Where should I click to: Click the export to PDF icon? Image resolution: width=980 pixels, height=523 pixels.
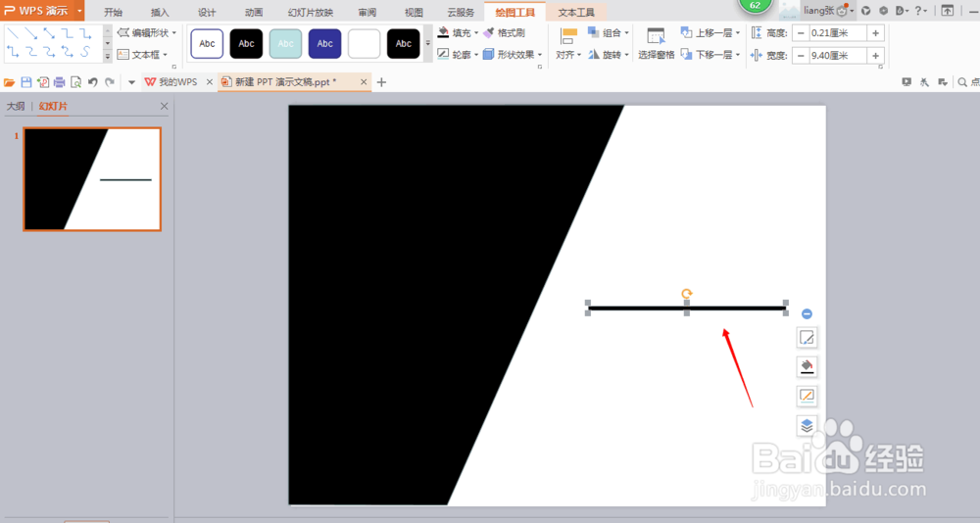pos(43,82)
